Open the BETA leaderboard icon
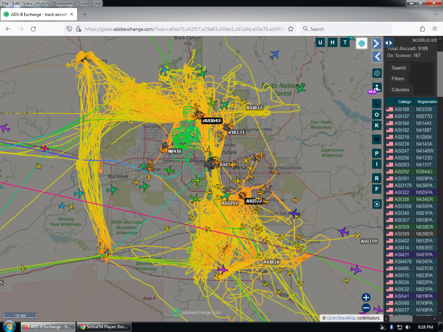443x332 pixels. click(x=376, y=88)
